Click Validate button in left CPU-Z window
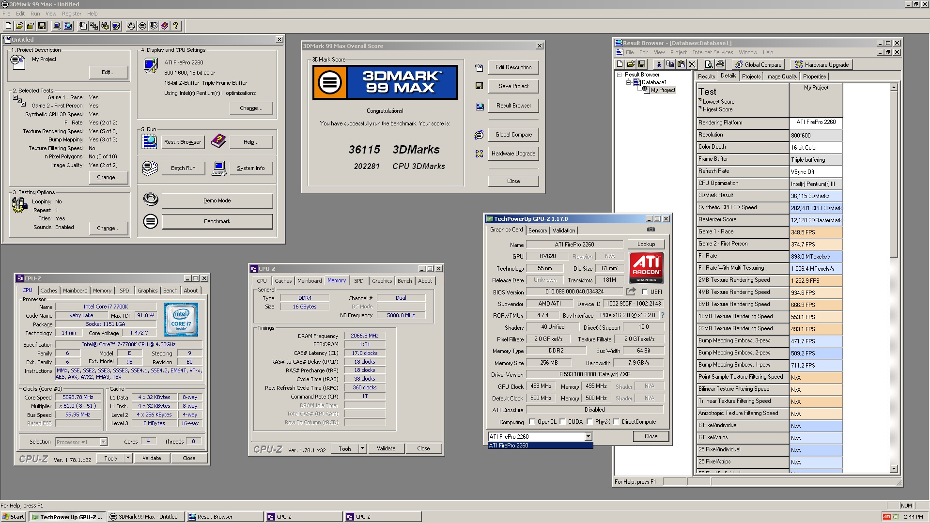Screen dimensions: 930x523 pos(152,458)
